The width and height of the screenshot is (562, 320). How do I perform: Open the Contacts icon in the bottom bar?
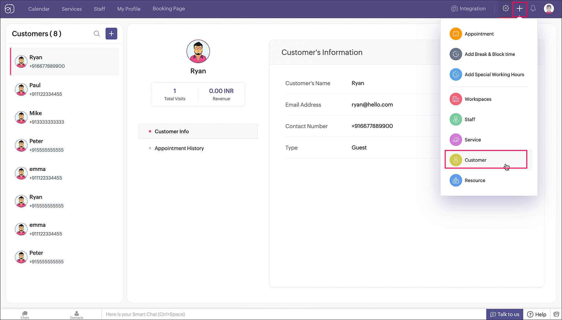76,314
